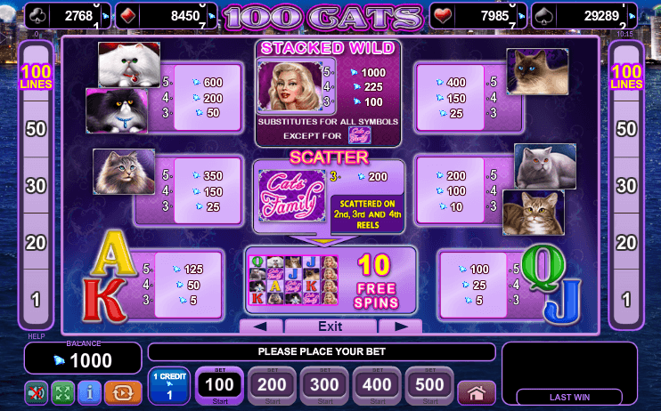Click the 1 Credit denomination button

(169, 386)
